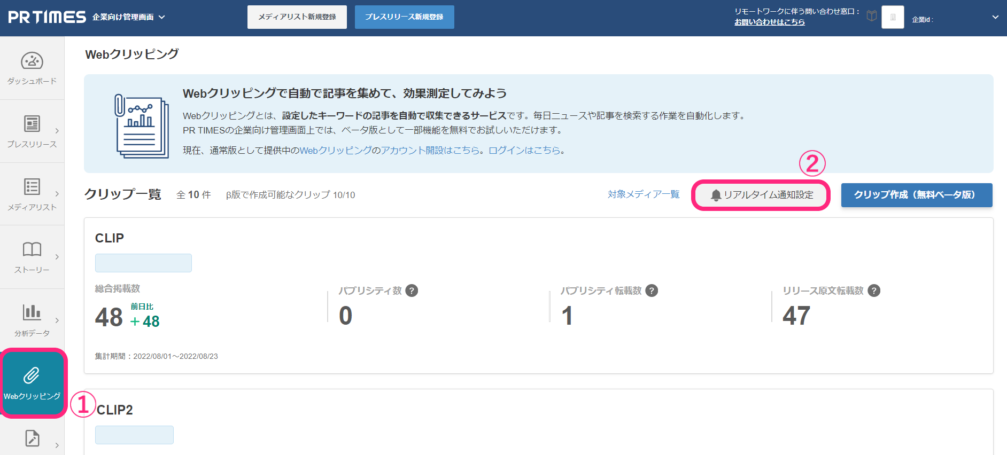
Task: Select the 分析データ menu label
Action: [32, 333]
